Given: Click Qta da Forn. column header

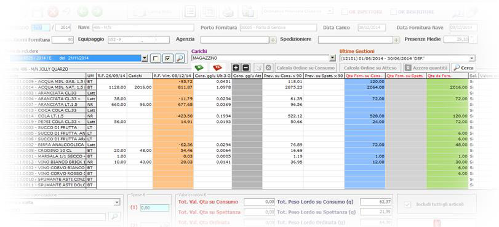Looking at the screenshot, I should (x=447, y=76).
